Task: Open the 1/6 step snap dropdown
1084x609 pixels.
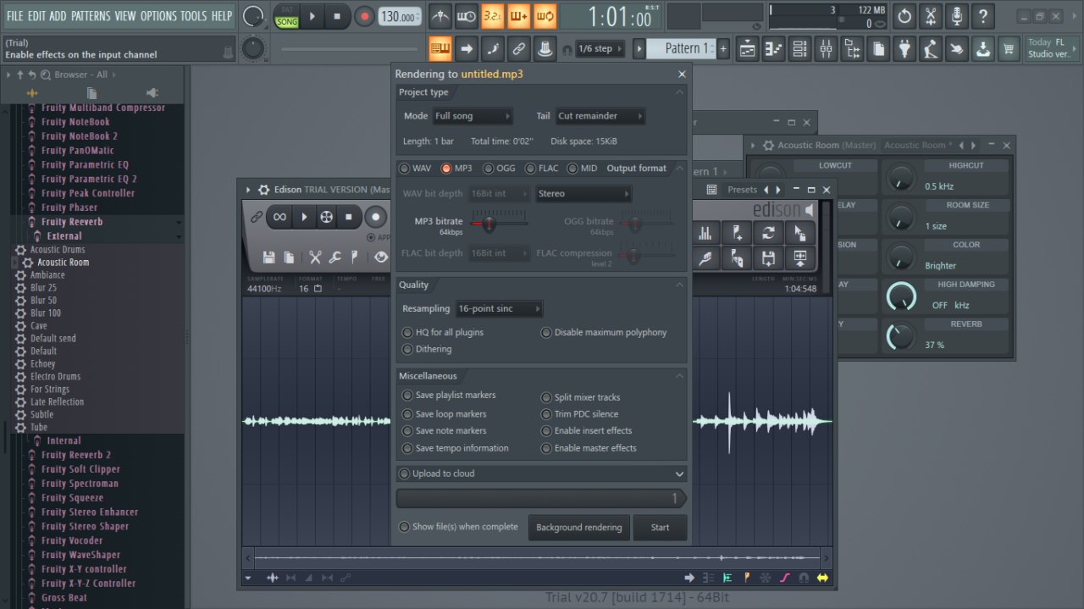Action: pos(600,49)
